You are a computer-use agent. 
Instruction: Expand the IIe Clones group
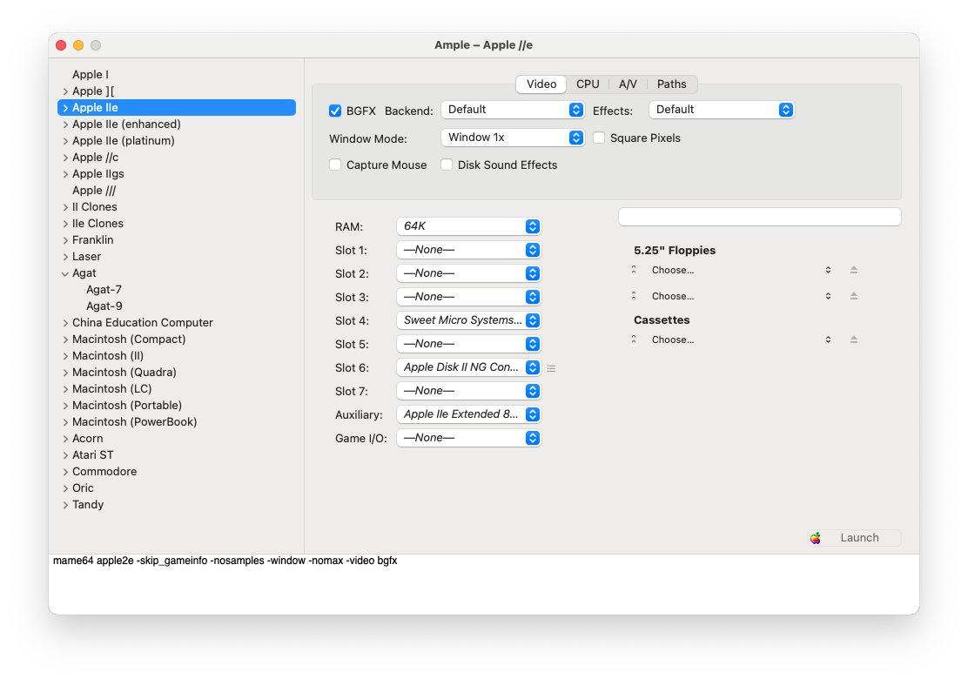coord(65,224)
